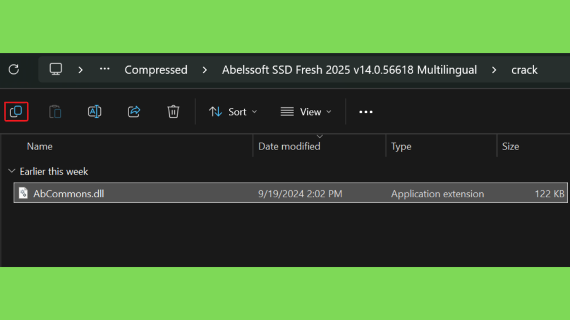570x320 pixels.
Task: Expand the chevron after the monitor icon
Action: pyautogui.click(x=80, y=69)
